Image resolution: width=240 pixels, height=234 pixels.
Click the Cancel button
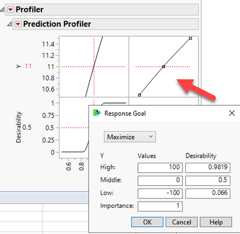182,222
